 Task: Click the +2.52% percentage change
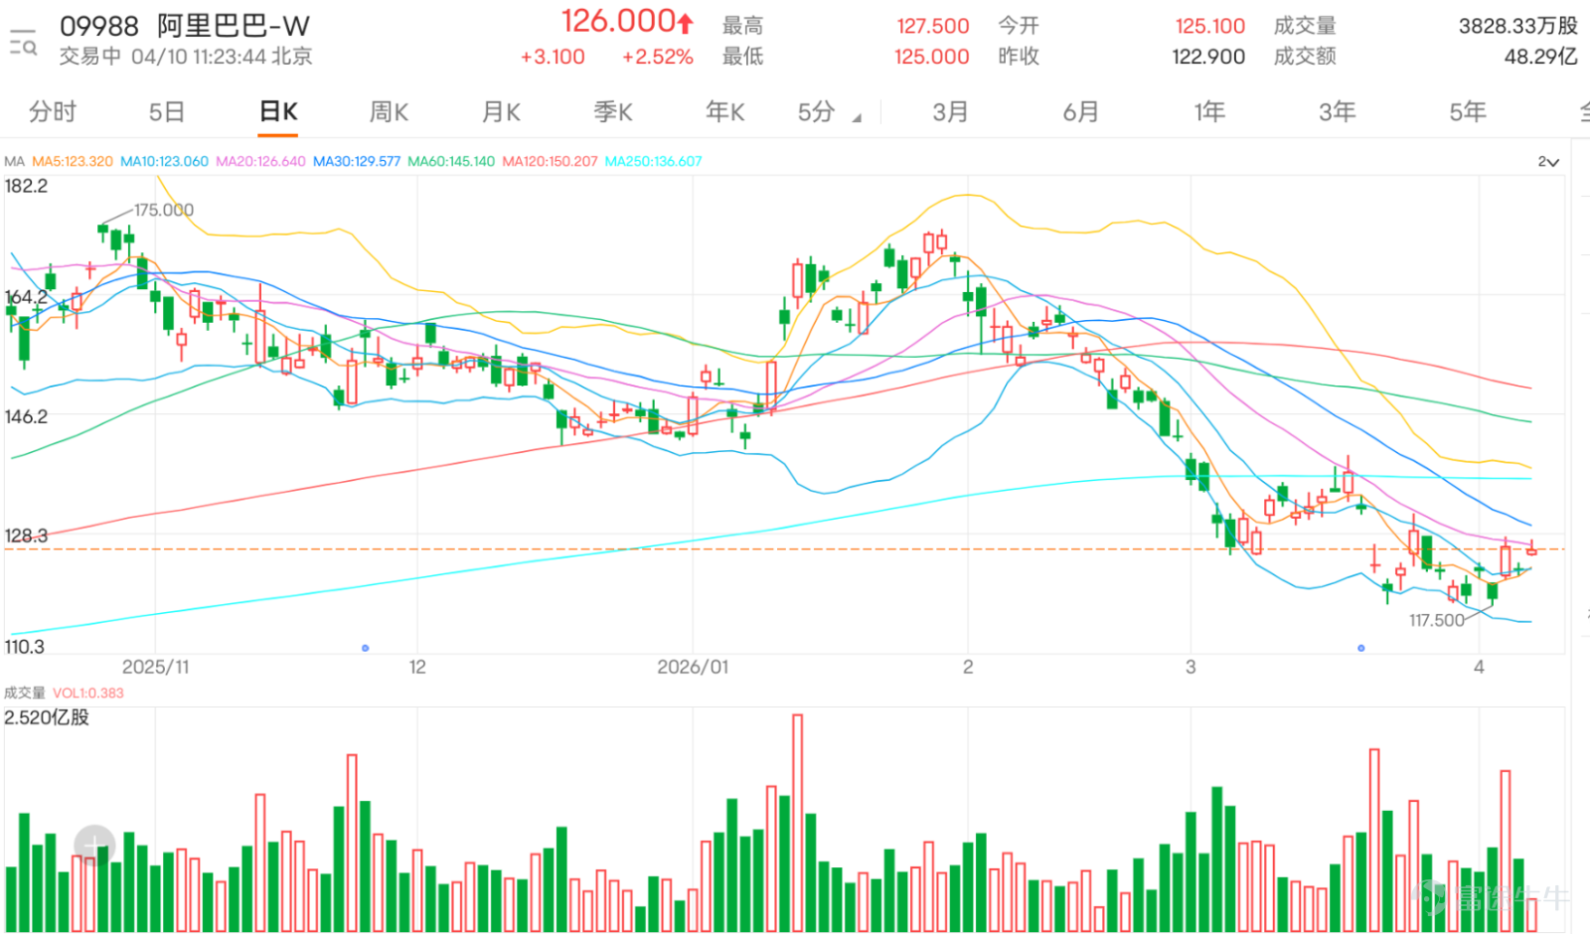[x=657, y=57]
